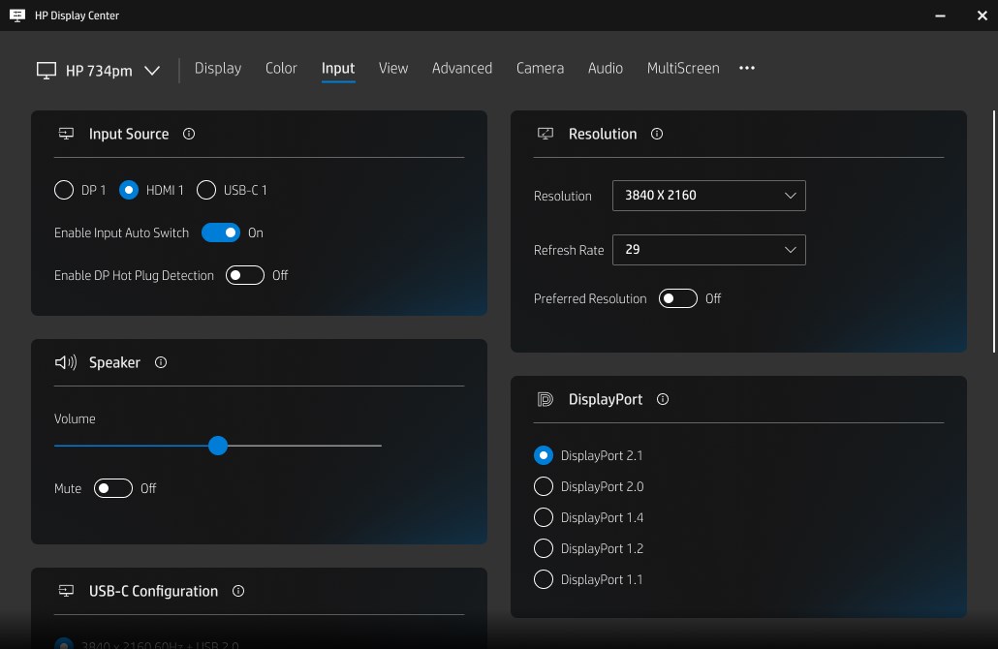Click the USB-C Configuration panel icon
This screenshot has width=998, height=649.
click(65, 591)
